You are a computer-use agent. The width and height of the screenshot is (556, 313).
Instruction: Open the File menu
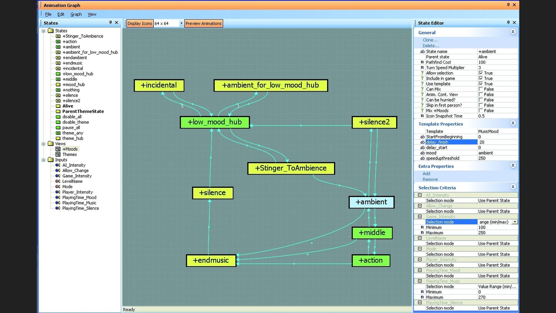48,14
